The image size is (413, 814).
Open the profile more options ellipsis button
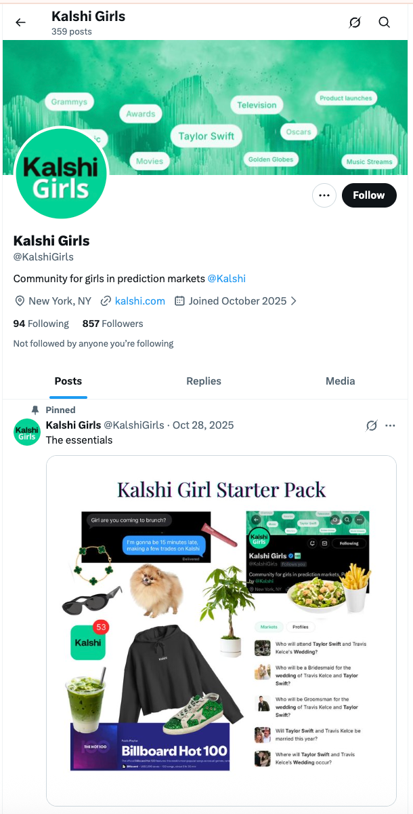point(324,195)
